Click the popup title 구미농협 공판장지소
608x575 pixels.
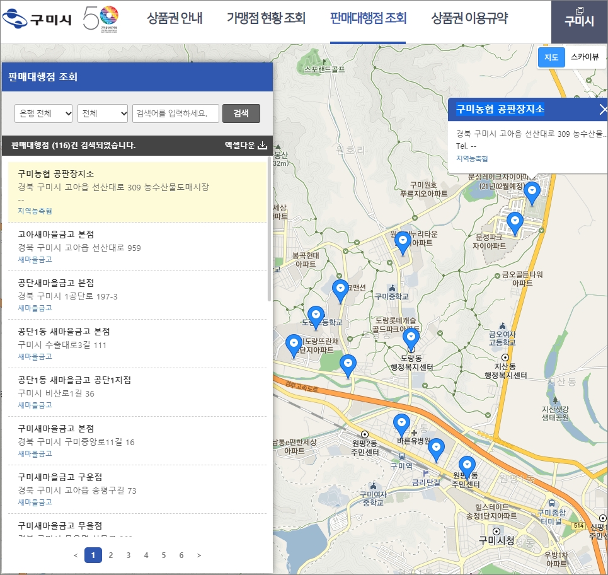(500, 109)
